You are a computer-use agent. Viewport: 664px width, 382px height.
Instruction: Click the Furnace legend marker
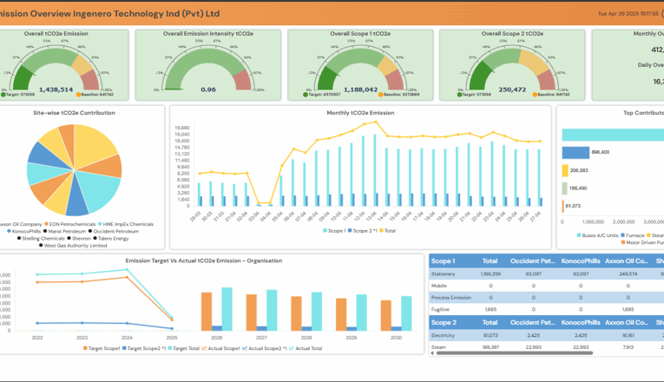click(x=622, y=234)
